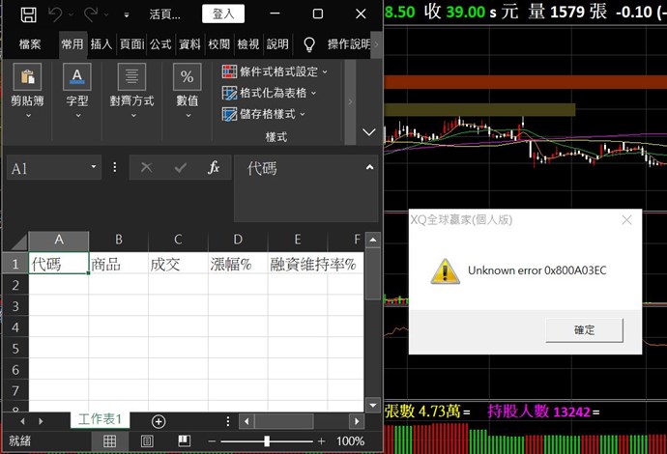Viewport: 667px width, 454px height.
Task: Select cell E1 containing 融資維持率%
Action: pos(298,264)
